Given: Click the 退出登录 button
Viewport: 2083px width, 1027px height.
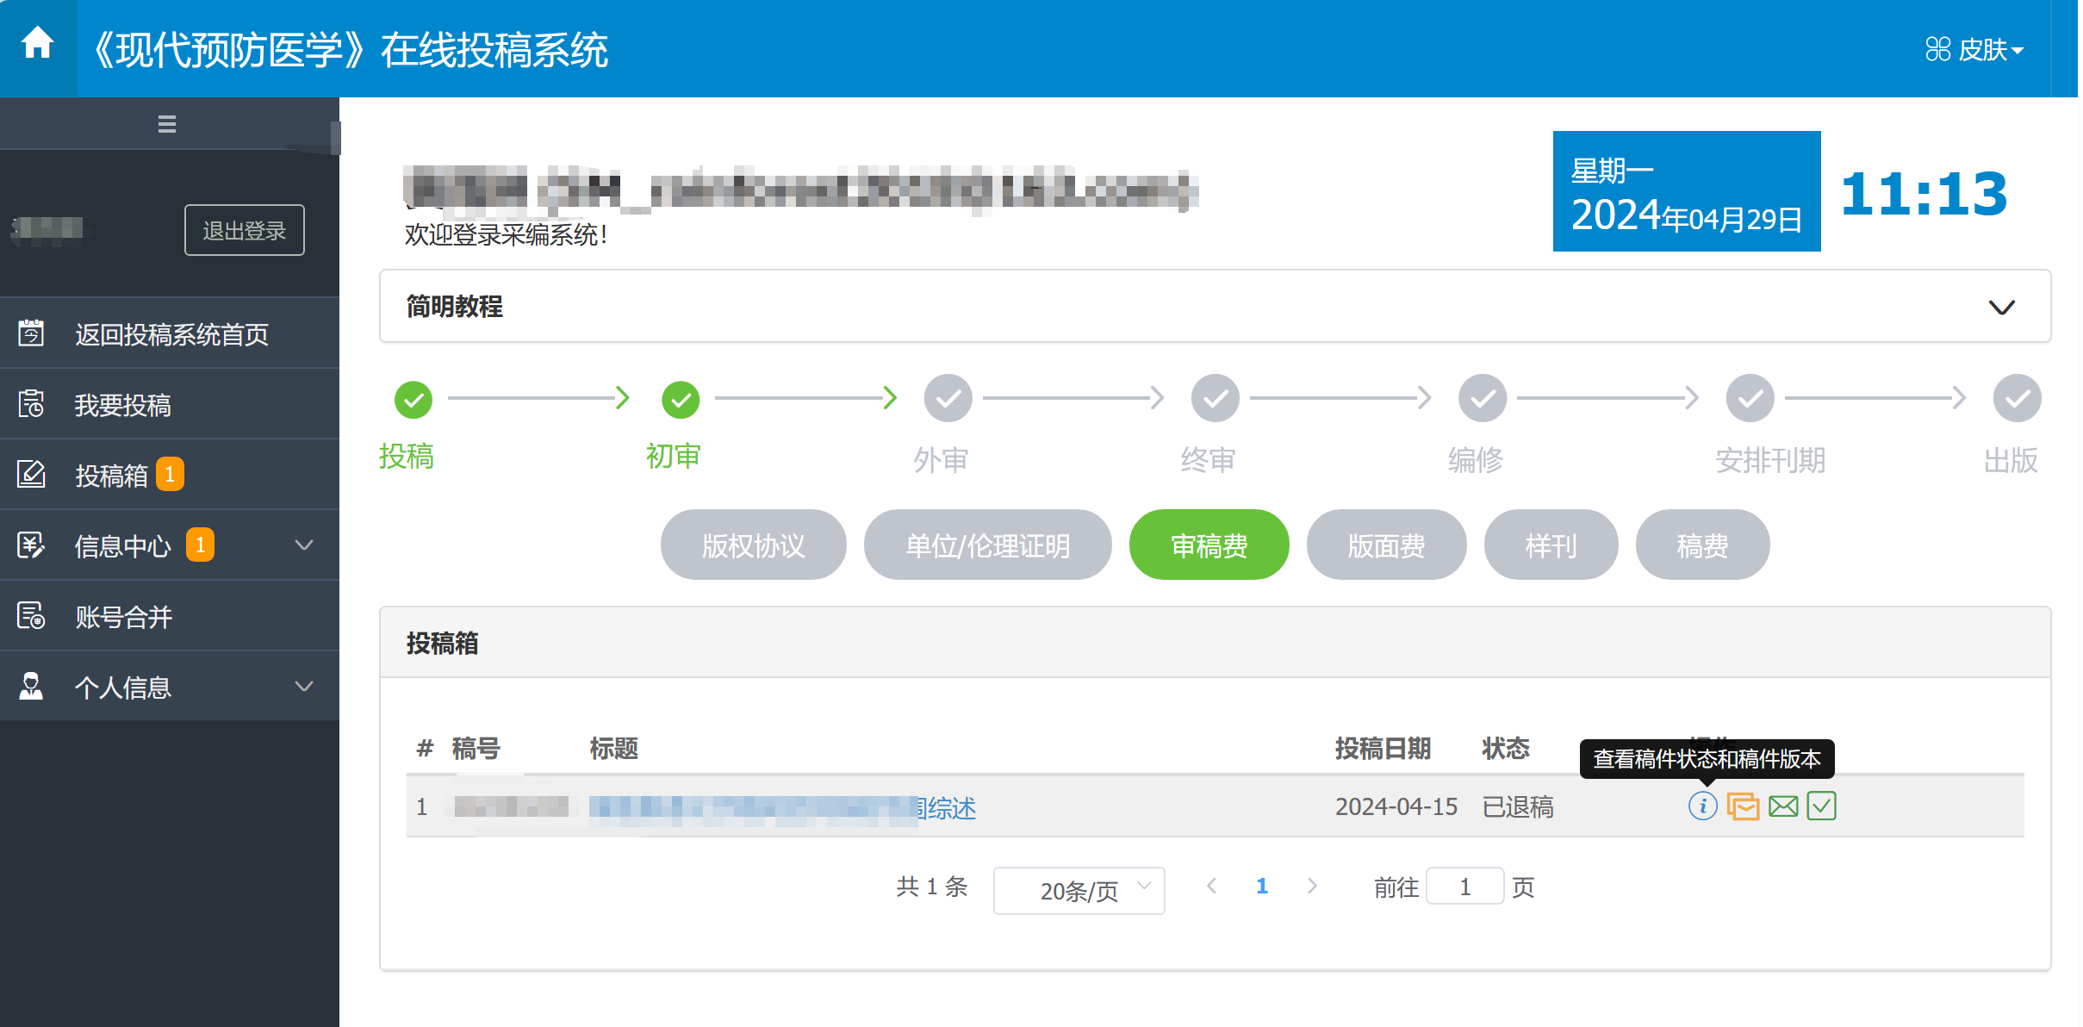Looking at the screenshot, I should (x=244, y=230).
